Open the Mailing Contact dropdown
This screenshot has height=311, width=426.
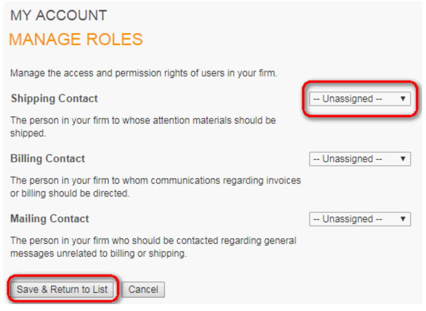click(353, 219)
